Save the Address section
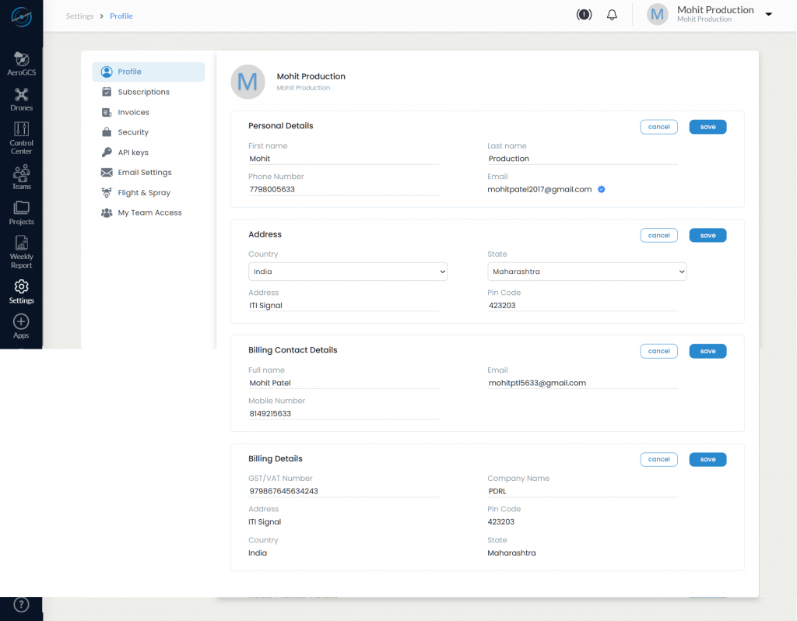The width and height of the screenshot is (797, 621). click(x=707, y=235)
